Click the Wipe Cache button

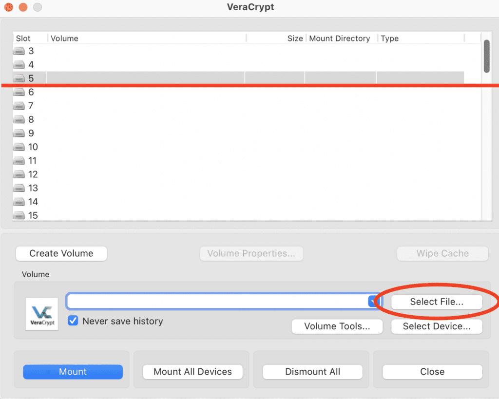(442, 253)
